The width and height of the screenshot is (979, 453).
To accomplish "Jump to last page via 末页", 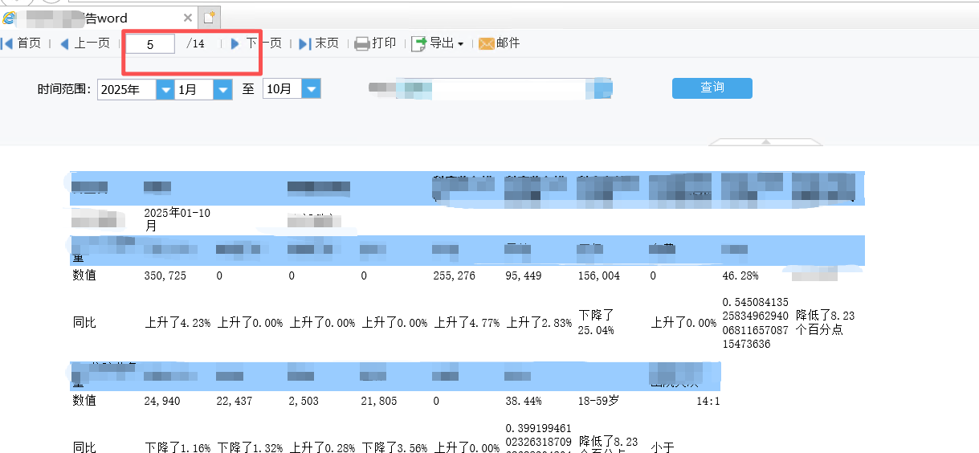I will [318, 43].
